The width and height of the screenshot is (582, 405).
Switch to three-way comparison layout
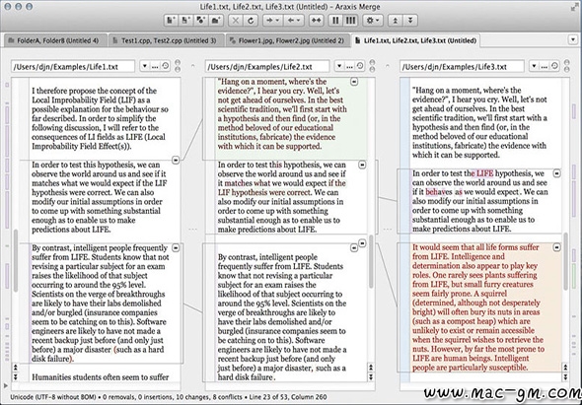(x=350, y=21)
